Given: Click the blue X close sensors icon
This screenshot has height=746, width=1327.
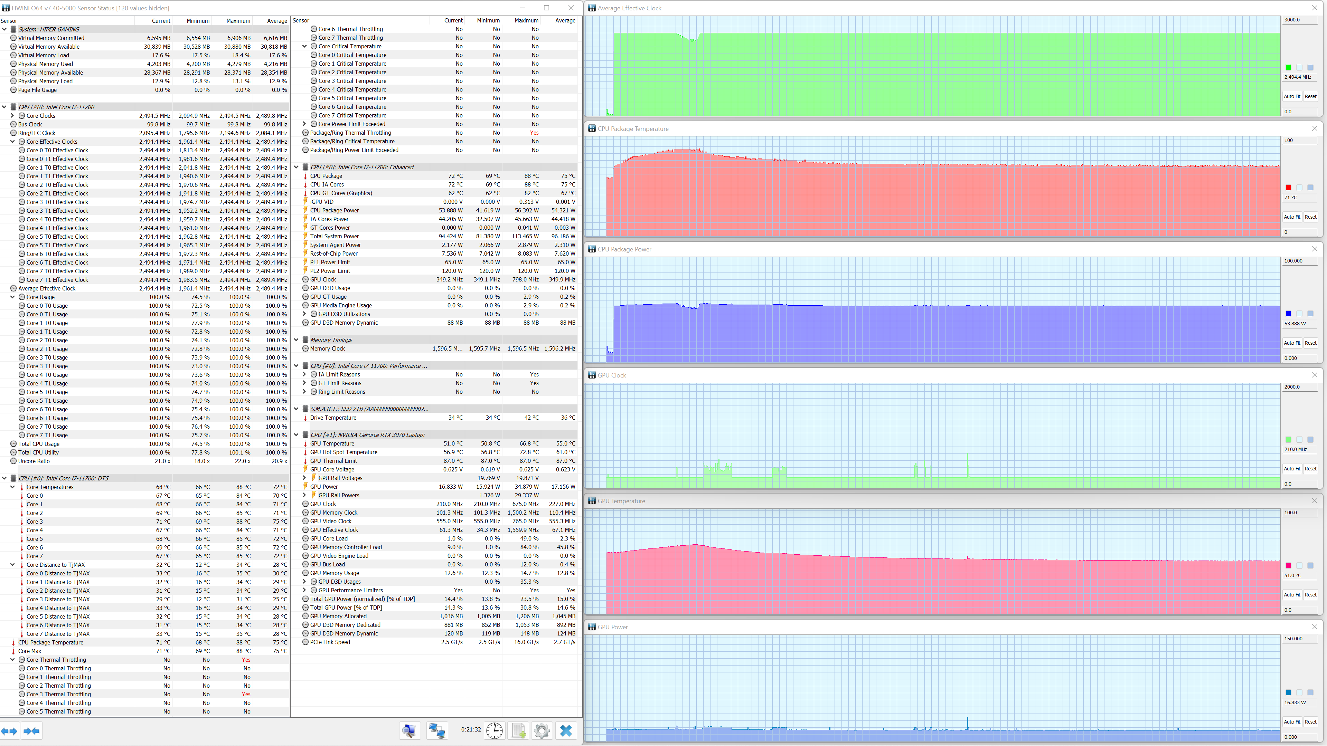Looking at the screenshot, I should [566, 730].
